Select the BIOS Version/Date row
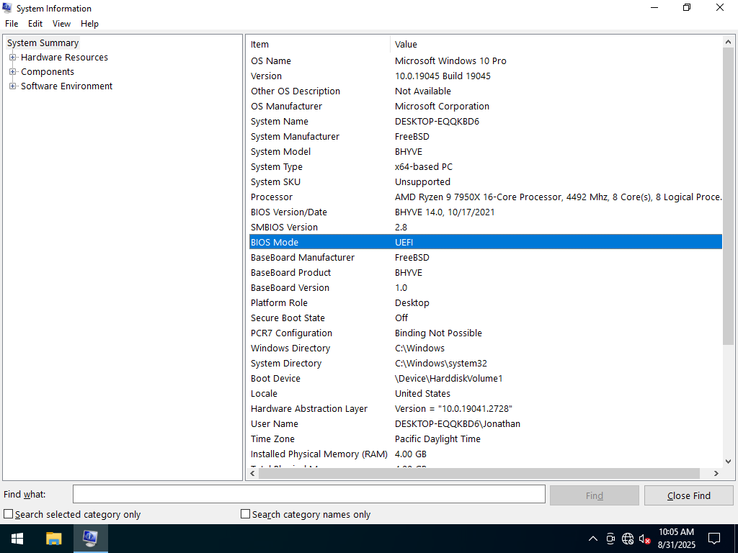This screenshot has width=738, height=553. (485, 212)
